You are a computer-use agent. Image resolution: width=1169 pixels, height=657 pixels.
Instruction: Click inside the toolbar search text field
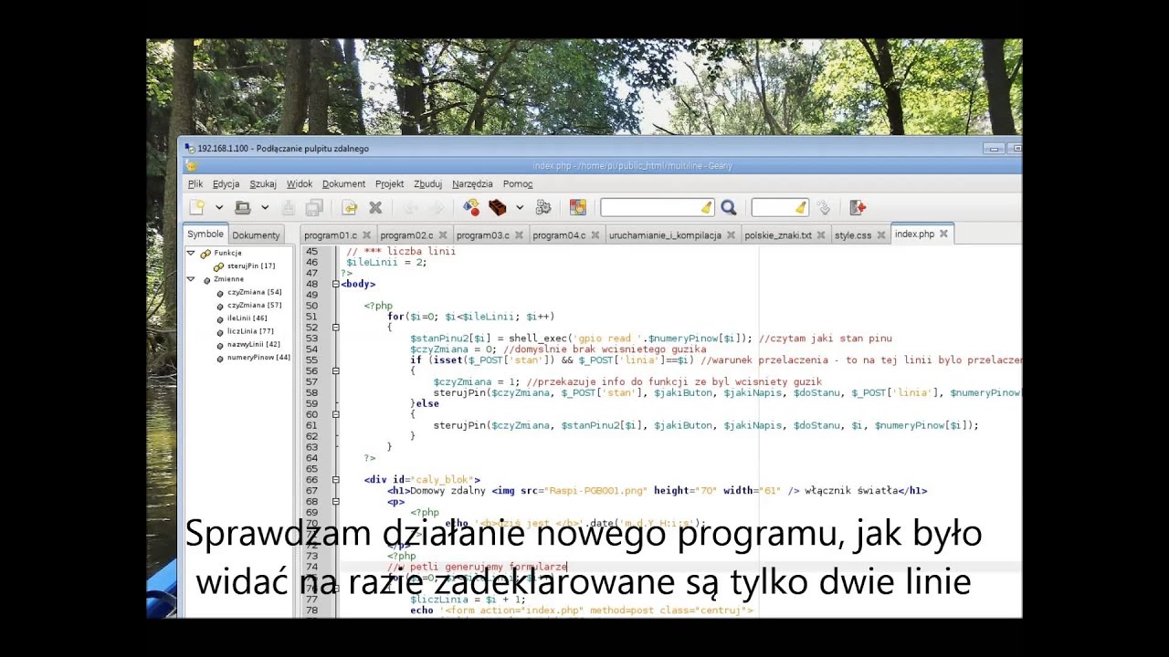(x=649, y=208)
